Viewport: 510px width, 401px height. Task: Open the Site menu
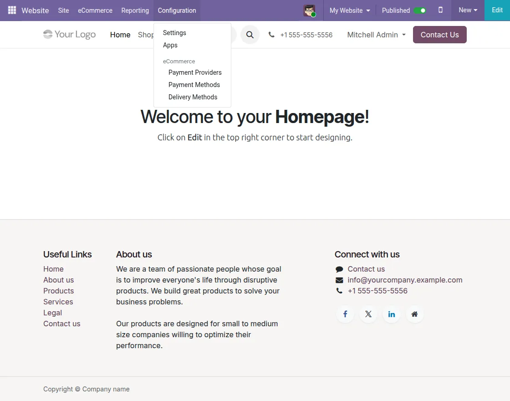tap(63, 10)
